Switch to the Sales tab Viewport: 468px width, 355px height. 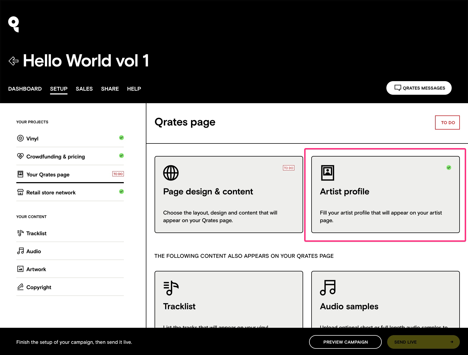coord(84,89)
